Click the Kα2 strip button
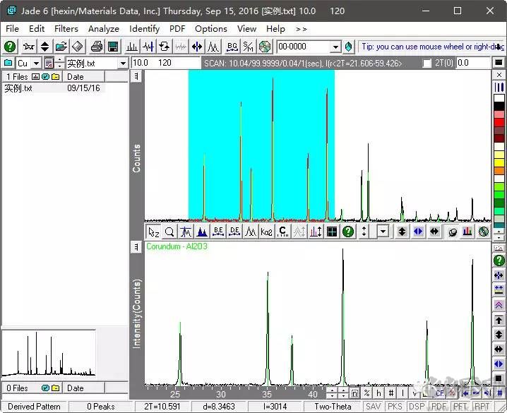This screenshot has height=413, width=507. 266,232
